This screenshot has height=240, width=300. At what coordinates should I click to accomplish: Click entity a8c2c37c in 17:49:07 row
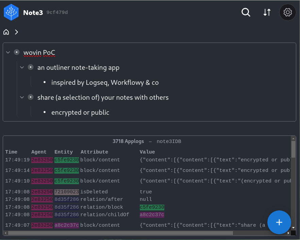point(66,225)
